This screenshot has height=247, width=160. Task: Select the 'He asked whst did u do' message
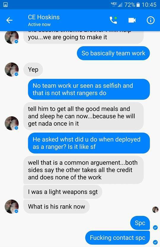pos(89,143)
